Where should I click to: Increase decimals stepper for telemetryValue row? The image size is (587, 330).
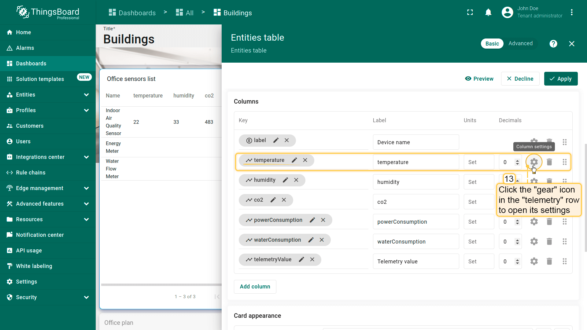click(x=517, y=260)
